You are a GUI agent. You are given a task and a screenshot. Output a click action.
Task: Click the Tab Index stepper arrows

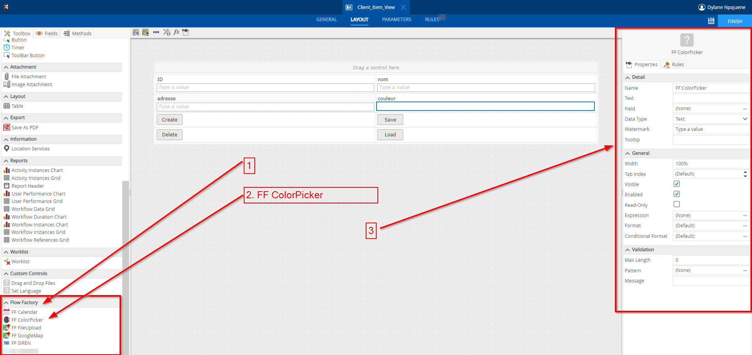click(745, 174)
